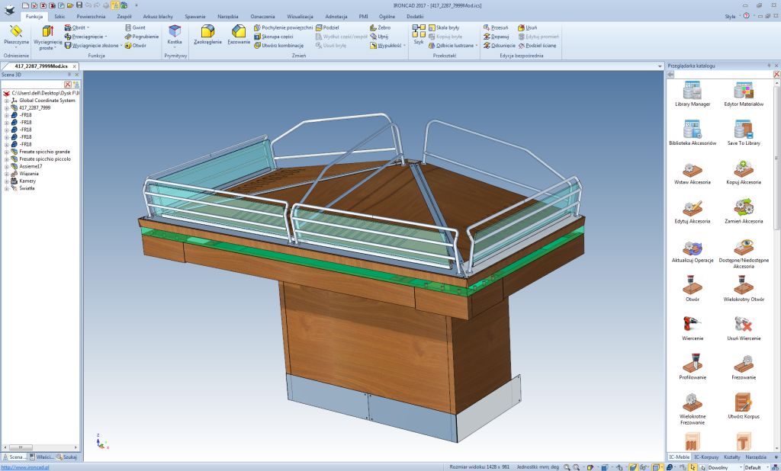Image resolution: width=781 pixels, height=471 pixels.
Task: Expand the Fresate spicchio grande node
Action: click(x=6, y=152)
